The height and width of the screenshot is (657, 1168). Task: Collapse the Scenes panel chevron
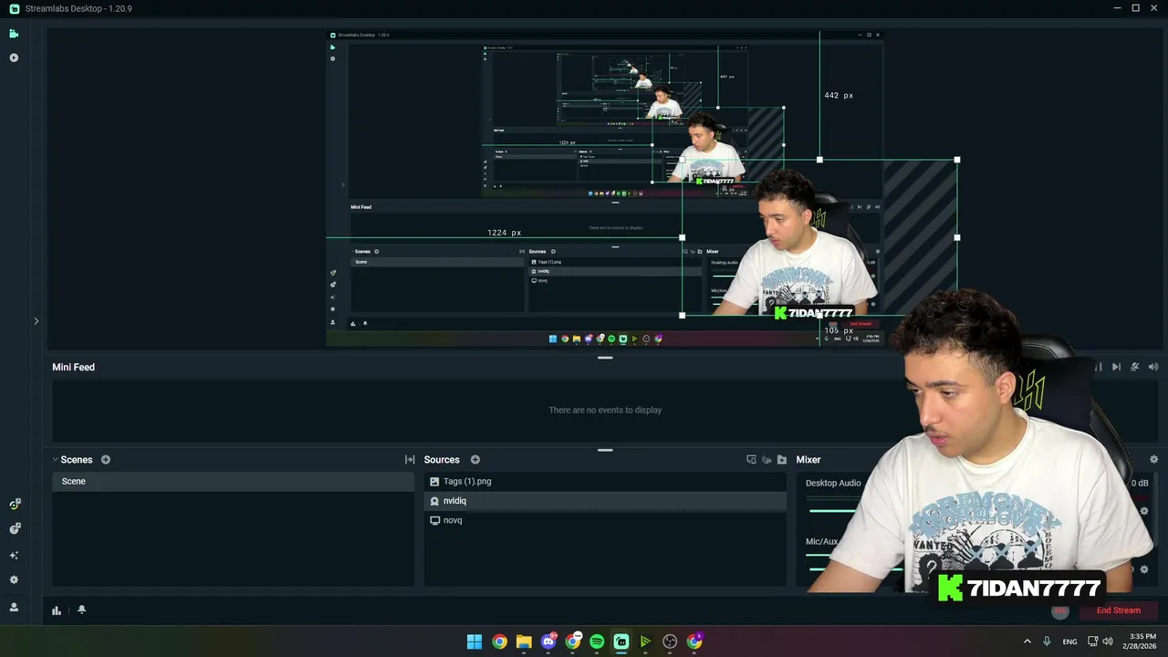point(55,460)
